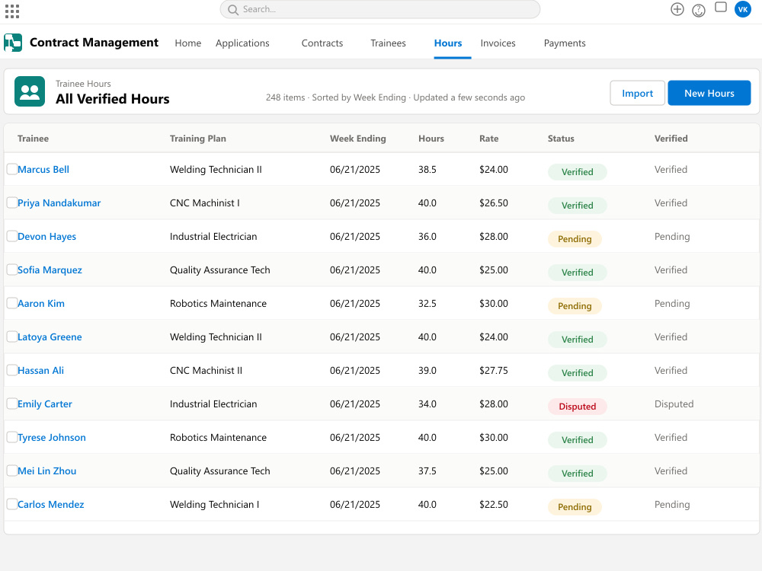The width and height of the screenshot is (762, 571).
Task: Check the Hassan Ali row checkbox
Action: (x=12, y=370)
